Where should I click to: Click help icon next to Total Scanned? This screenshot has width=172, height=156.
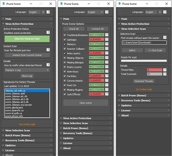[165, 74]
